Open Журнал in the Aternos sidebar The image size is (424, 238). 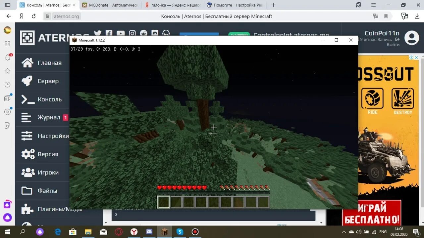(42, 117)
